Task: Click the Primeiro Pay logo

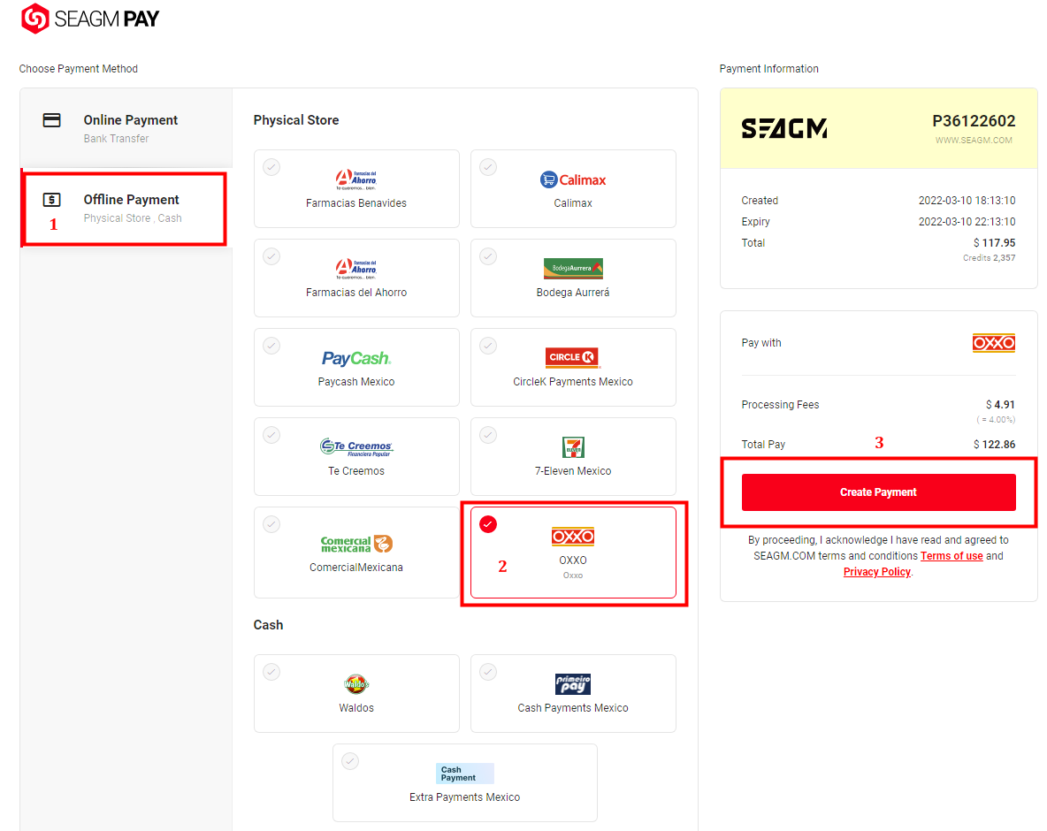Action: click(573, 684)
